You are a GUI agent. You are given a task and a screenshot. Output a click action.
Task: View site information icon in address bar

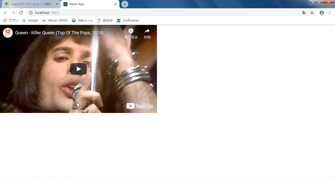pos(31,13)
